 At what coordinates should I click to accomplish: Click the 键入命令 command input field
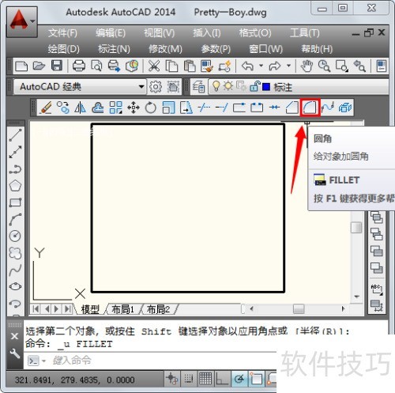pos(152,361)
